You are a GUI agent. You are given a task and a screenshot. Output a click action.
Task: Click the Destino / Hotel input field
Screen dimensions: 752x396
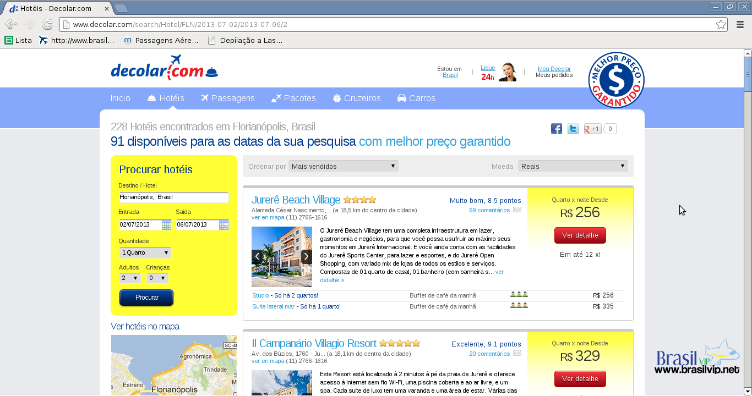[x=173, y=197]
